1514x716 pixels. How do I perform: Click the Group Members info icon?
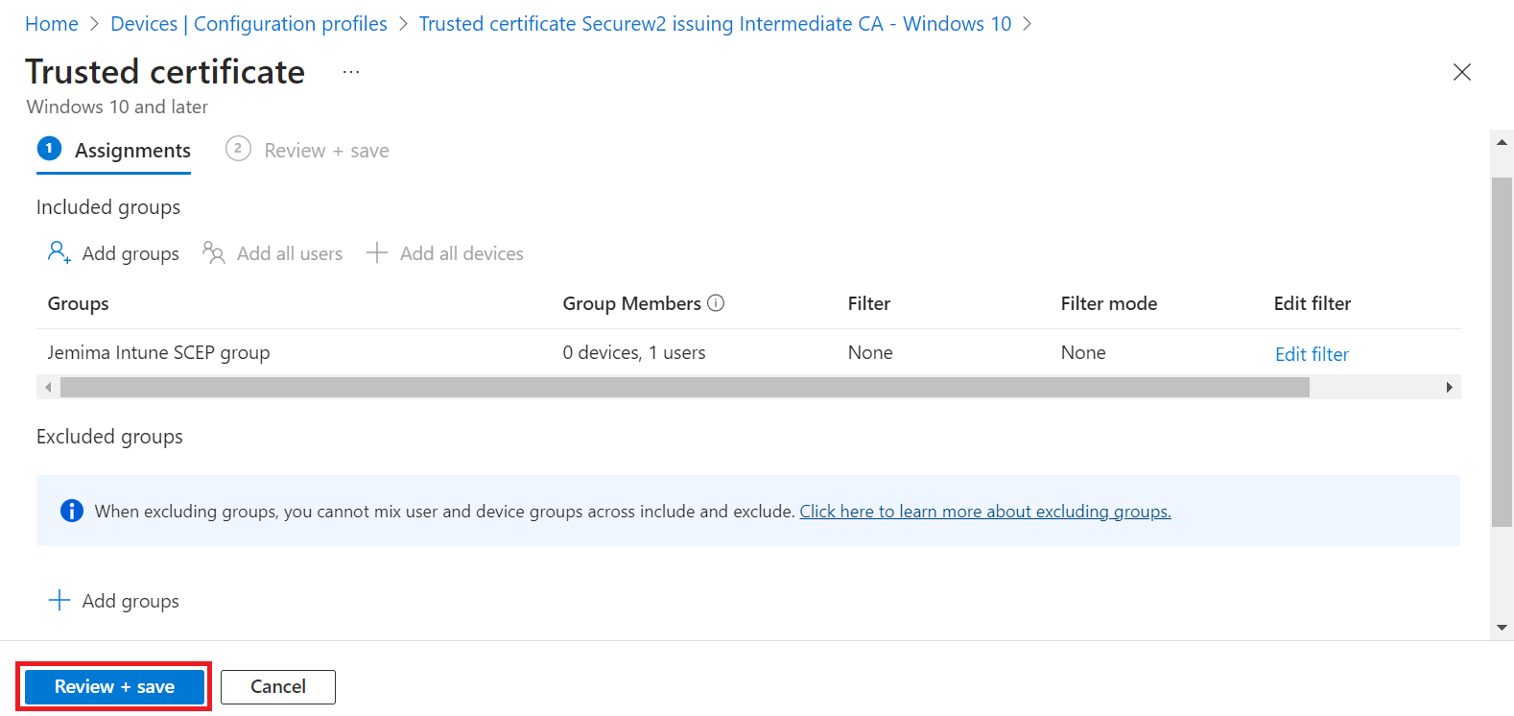[x=716, y=303]
